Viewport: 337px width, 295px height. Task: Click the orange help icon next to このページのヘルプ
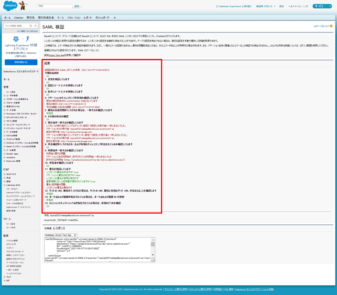tap(331, 26)
